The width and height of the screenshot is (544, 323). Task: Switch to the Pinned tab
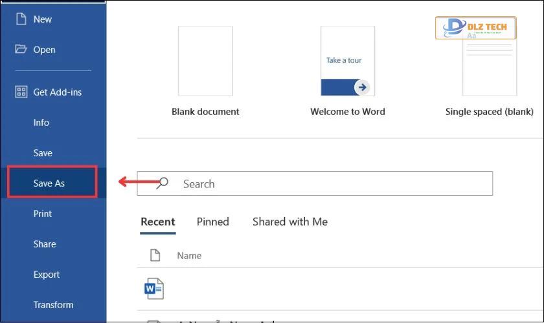pyautogui.click(x=212, y=222)
